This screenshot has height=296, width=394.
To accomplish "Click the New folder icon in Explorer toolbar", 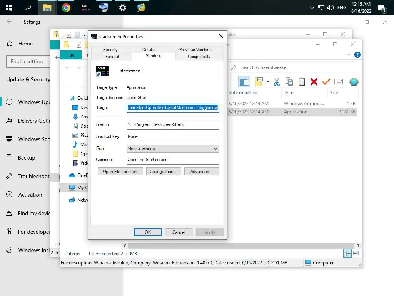I will tap(259, 82).
